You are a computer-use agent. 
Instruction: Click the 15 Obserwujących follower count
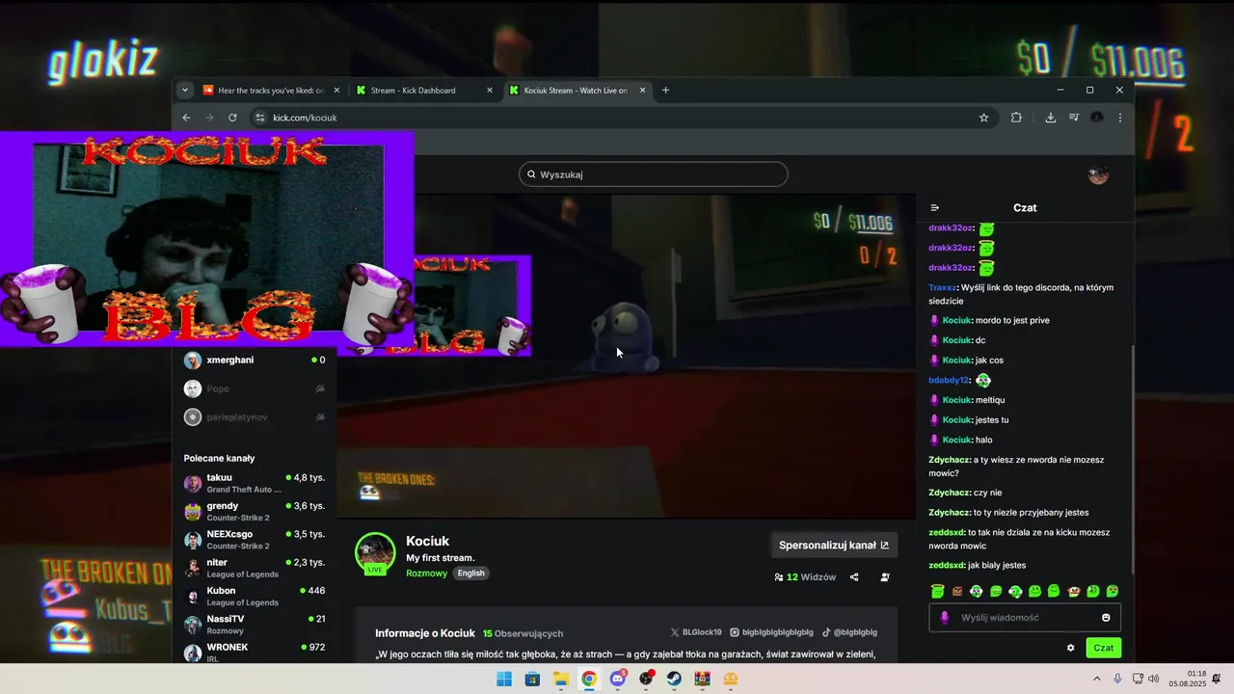pyautogui.click(x=523, y=633)
